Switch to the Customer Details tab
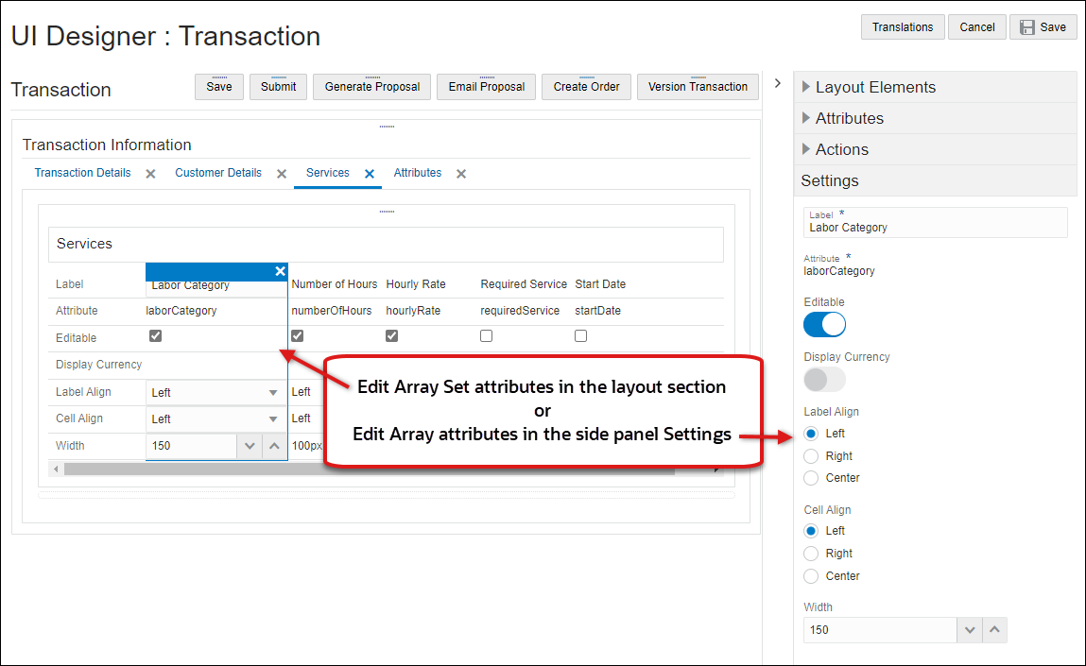The image size is (1086, 666). 218,173
